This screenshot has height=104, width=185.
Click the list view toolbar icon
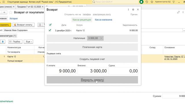(40, 25)
